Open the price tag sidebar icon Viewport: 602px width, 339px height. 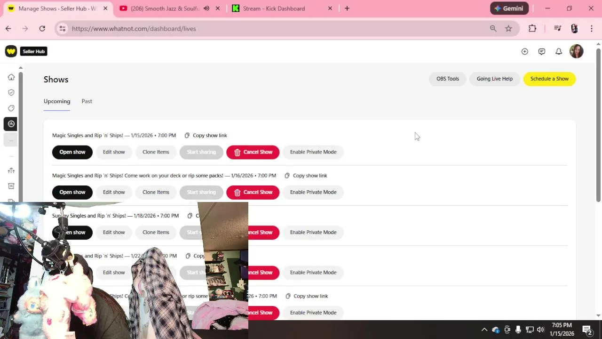(x=11, y=108)
